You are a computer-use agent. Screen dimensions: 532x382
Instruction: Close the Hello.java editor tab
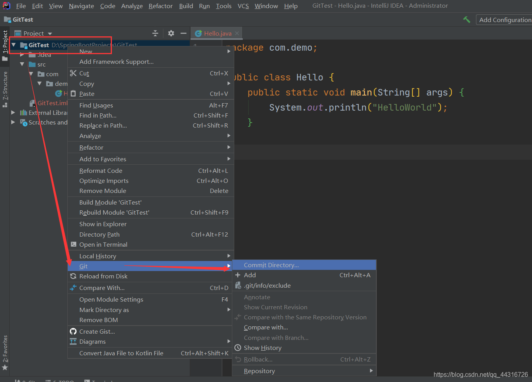pos(237,33)
